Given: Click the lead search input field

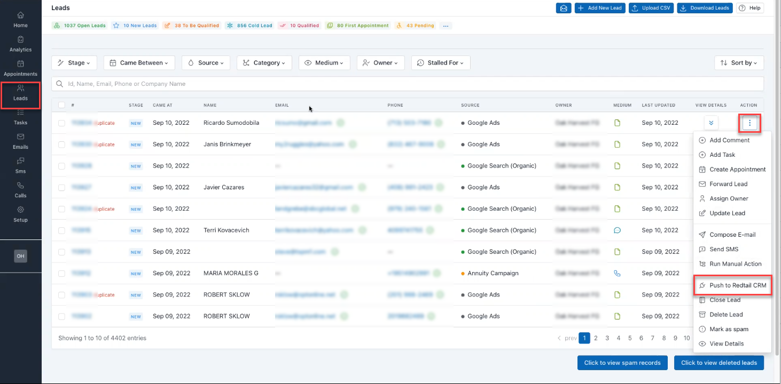Looking at the screenshot, I should click(407, 84).
